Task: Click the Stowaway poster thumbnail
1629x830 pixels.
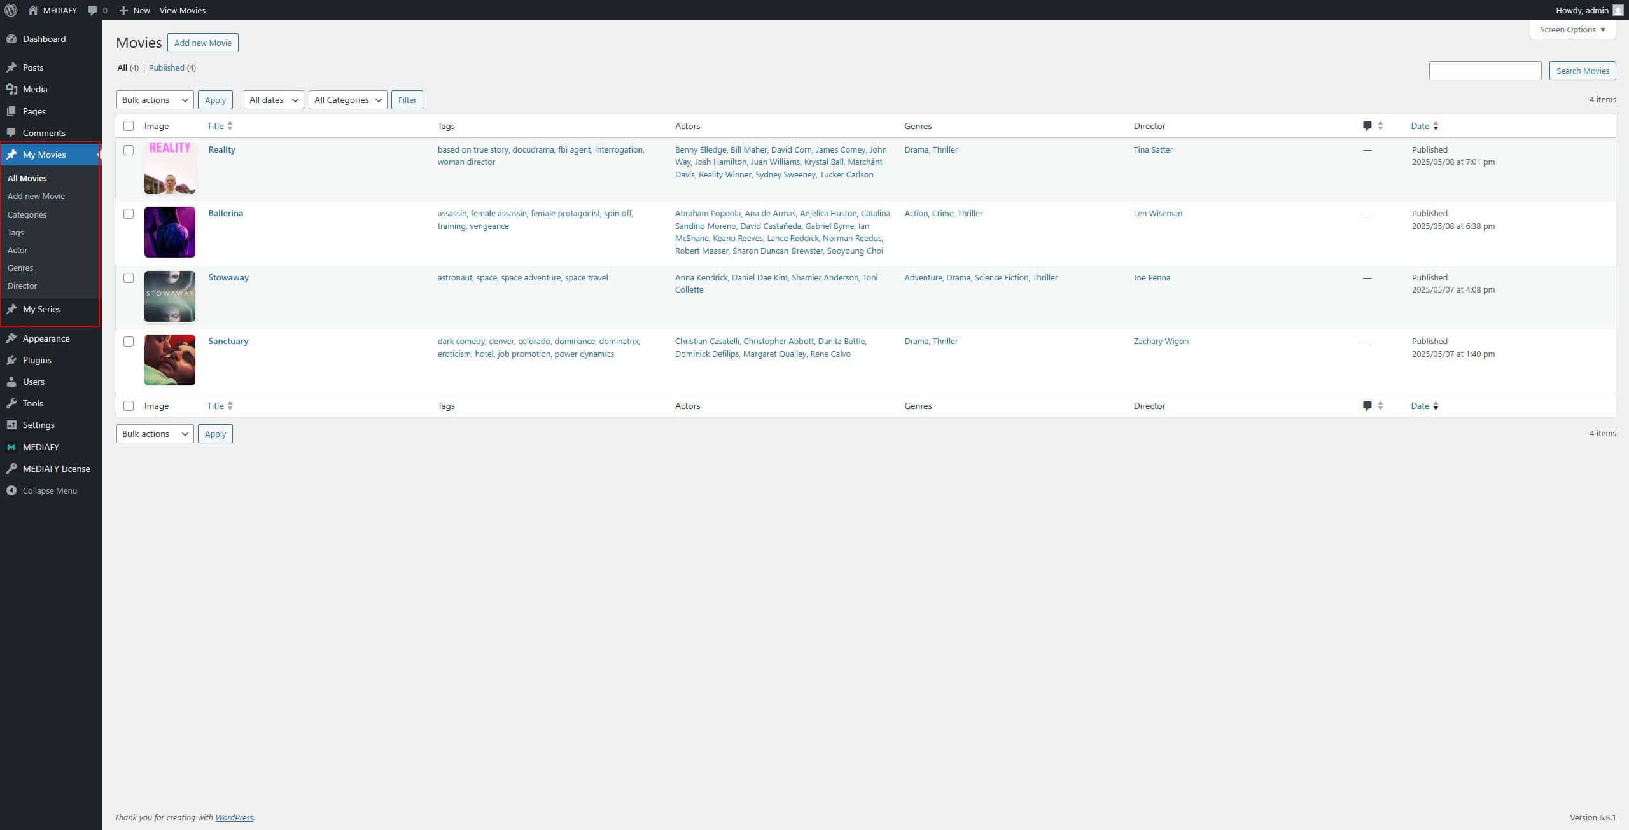Action: [170, 296]
